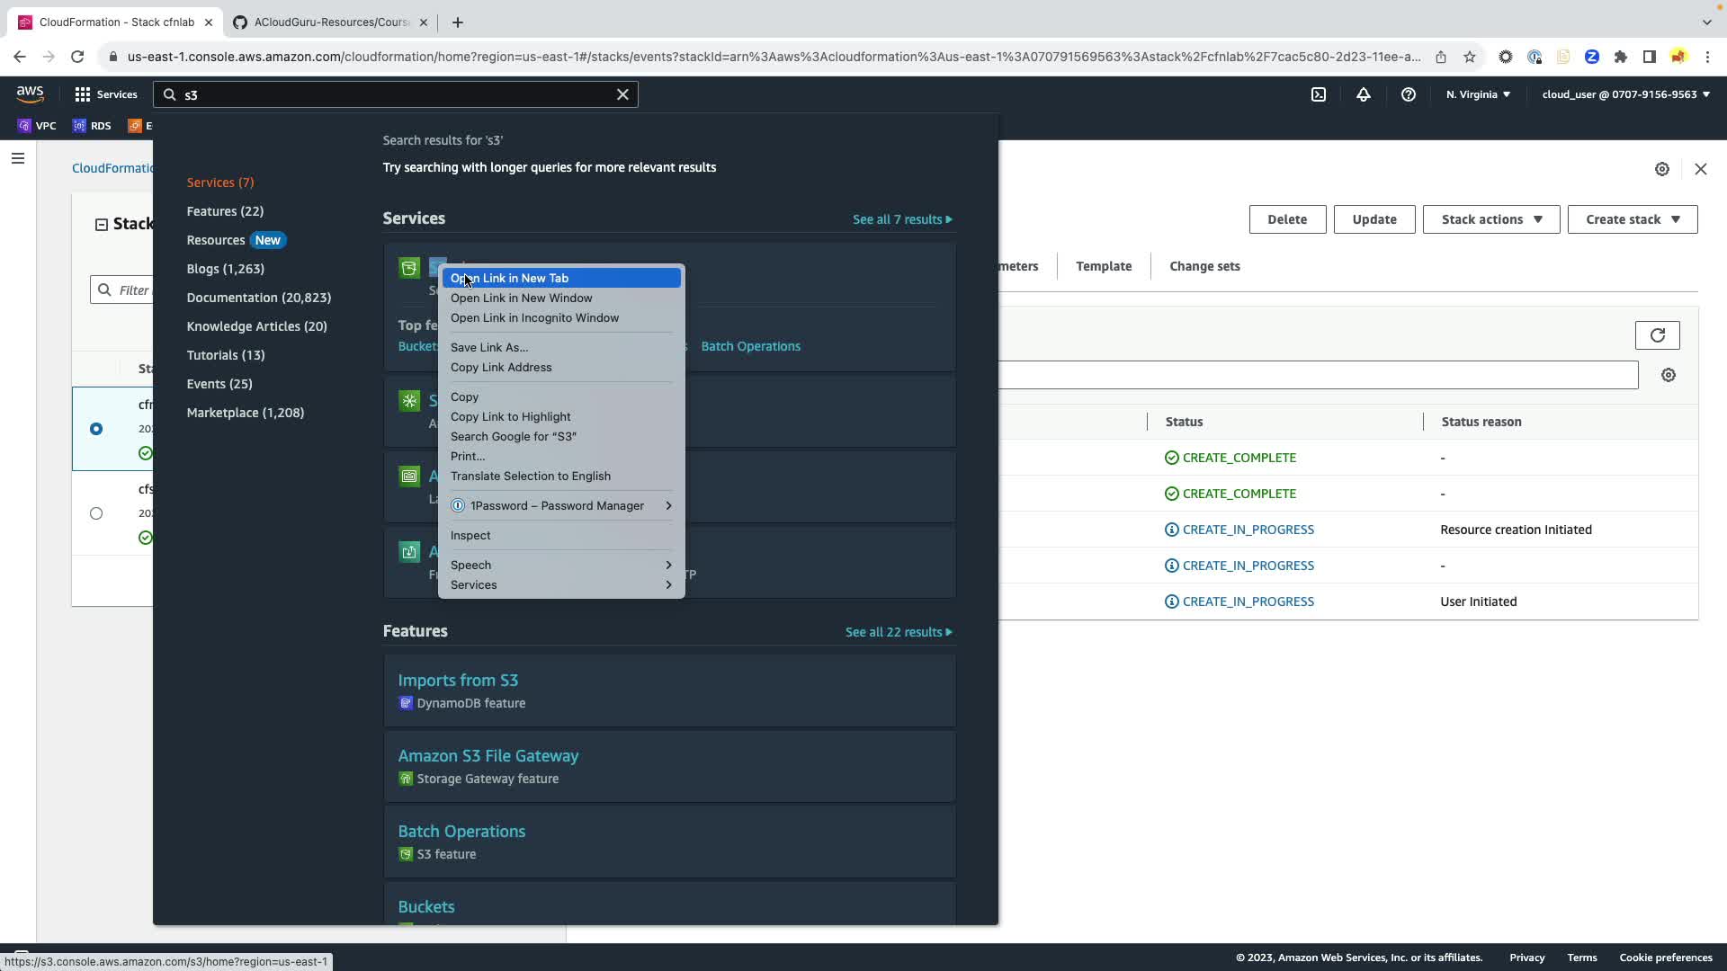Choose Open Link in New Tab

click(509, 279)
